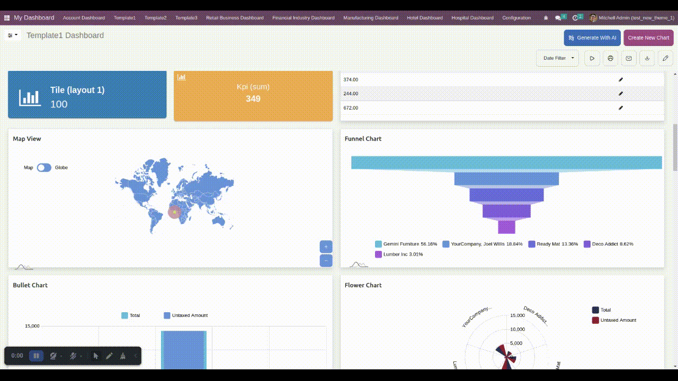Image resolution: width=678 pixels, height=381 pixels.
Task: Click the pencil edit layout icon
Action: click(666, 58)
